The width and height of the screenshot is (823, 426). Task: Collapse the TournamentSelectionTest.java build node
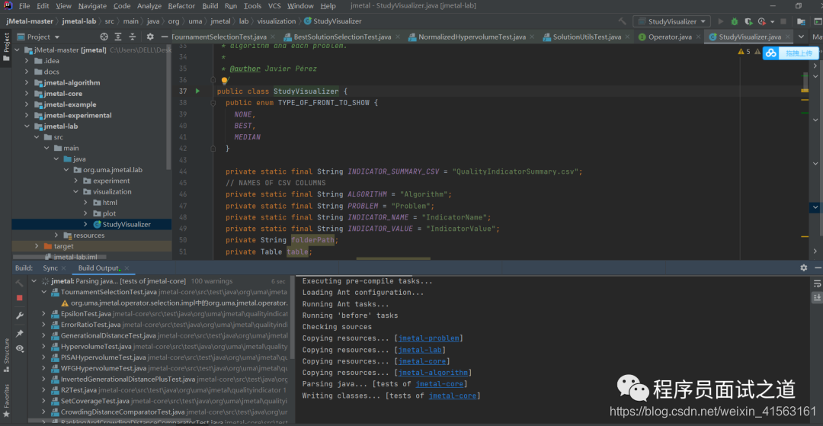(45, 292)
